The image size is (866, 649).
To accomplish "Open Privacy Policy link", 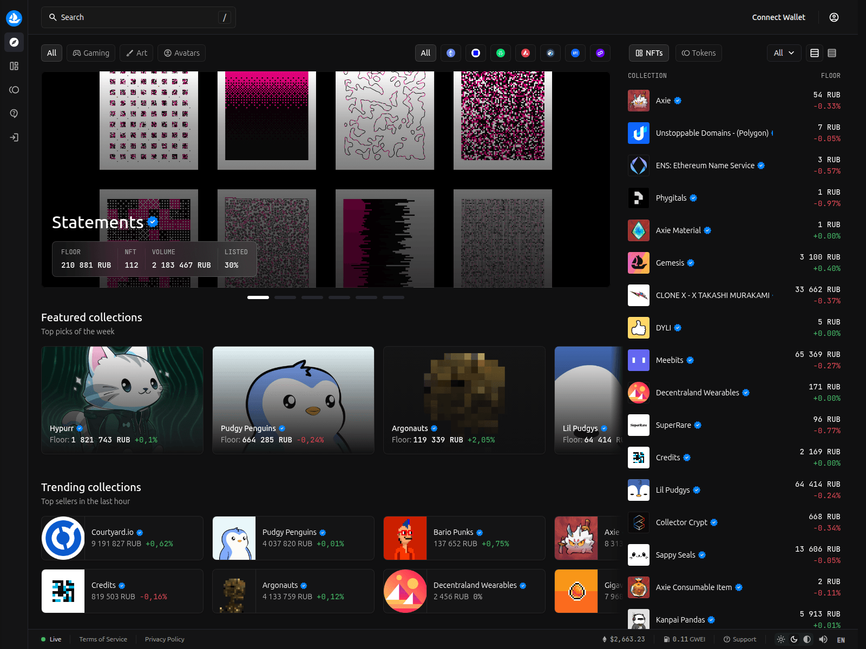I will click(x=165, y=639).
